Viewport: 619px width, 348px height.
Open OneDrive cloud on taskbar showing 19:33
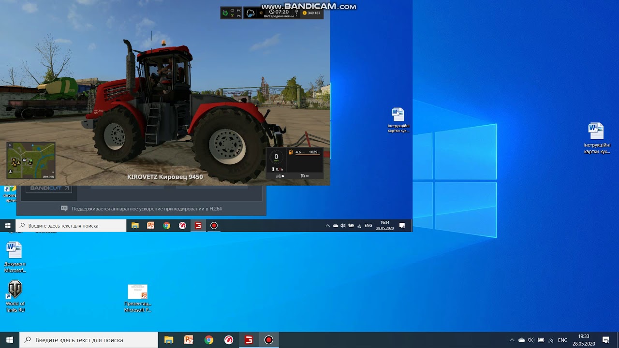[521, 340]
